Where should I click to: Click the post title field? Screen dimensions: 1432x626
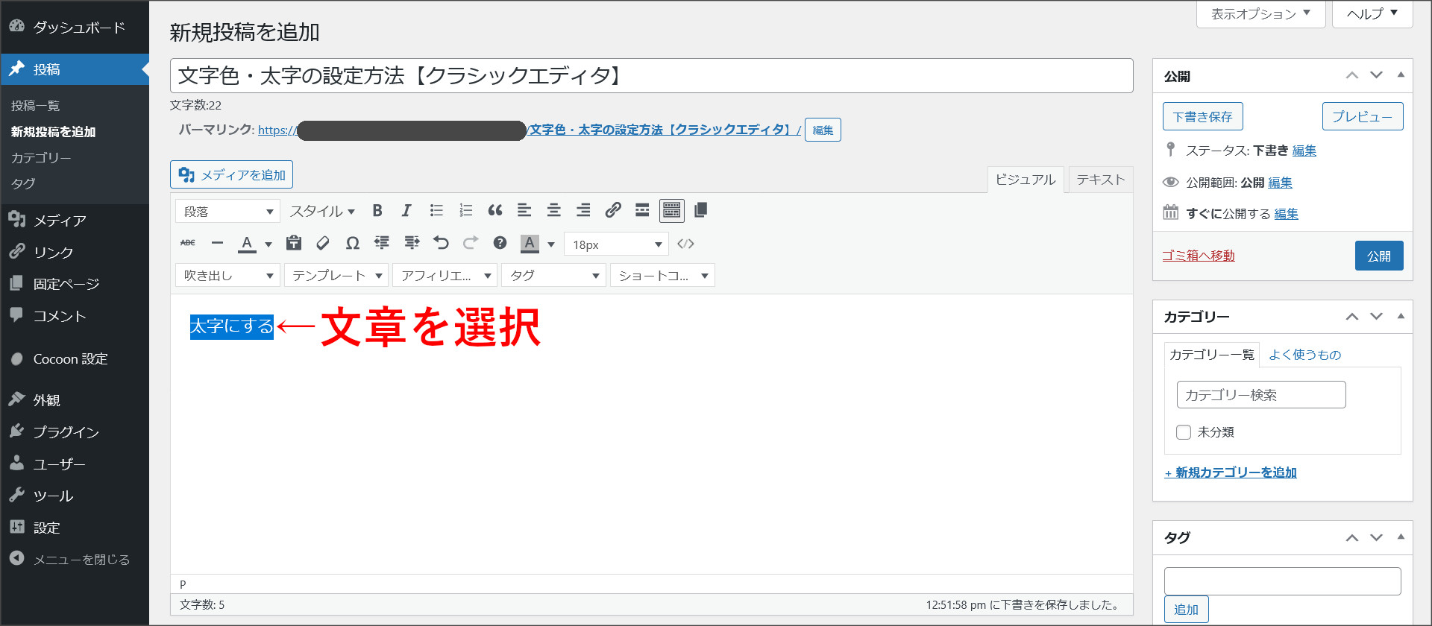(652, 75)
